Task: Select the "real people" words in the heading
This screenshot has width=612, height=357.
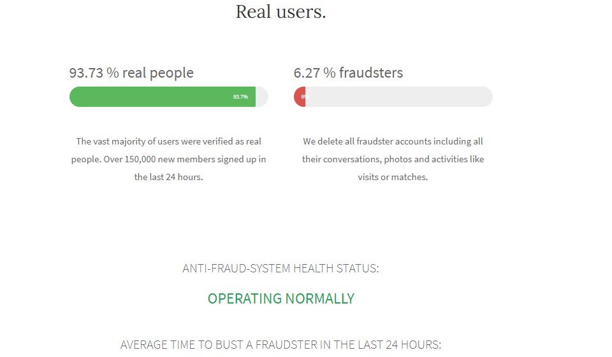Action: 157,73
